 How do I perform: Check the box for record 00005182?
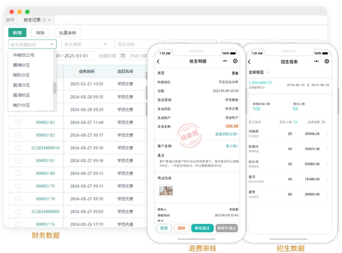(18, 135)
